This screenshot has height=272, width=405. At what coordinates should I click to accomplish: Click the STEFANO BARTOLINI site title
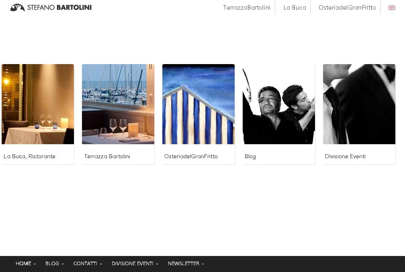tap(59, 8)
